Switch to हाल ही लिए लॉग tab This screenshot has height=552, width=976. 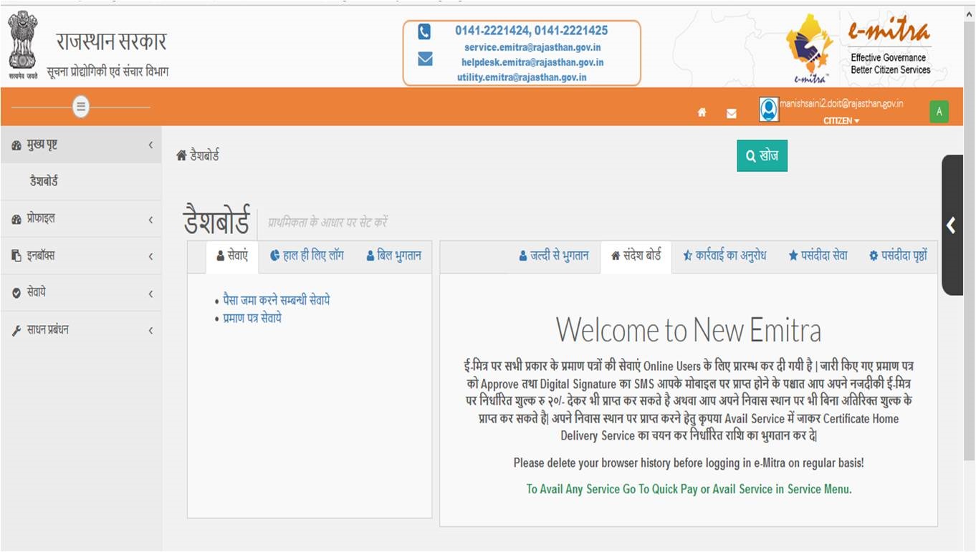(307, 256)
